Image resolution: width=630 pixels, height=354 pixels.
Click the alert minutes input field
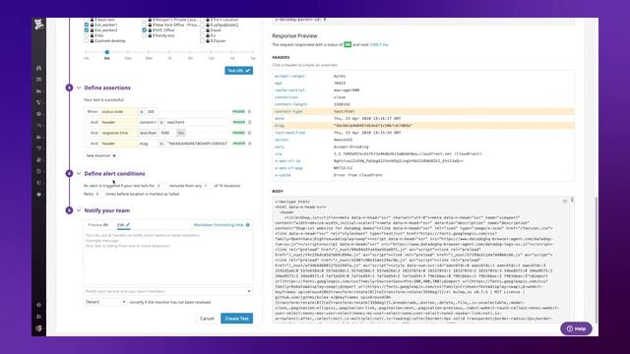(161, 186)
